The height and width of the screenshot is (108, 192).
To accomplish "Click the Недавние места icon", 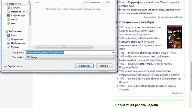I will tap(8, 11).
